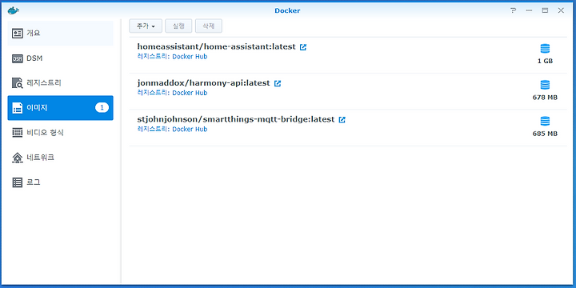Viewport: 576px width, 288px height.
Task: Click the 685 MB size label
Action: point(545,134)
